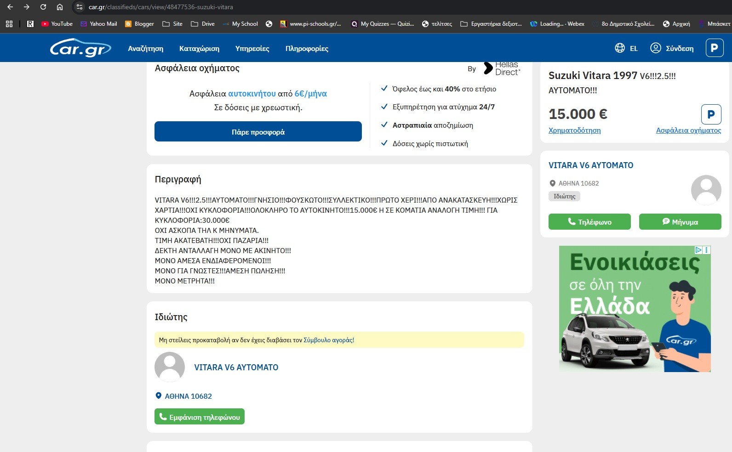Open the Εργαστήρια δεξιοτ... bookmarks folder
732x452 pixels.
(491, 24)
